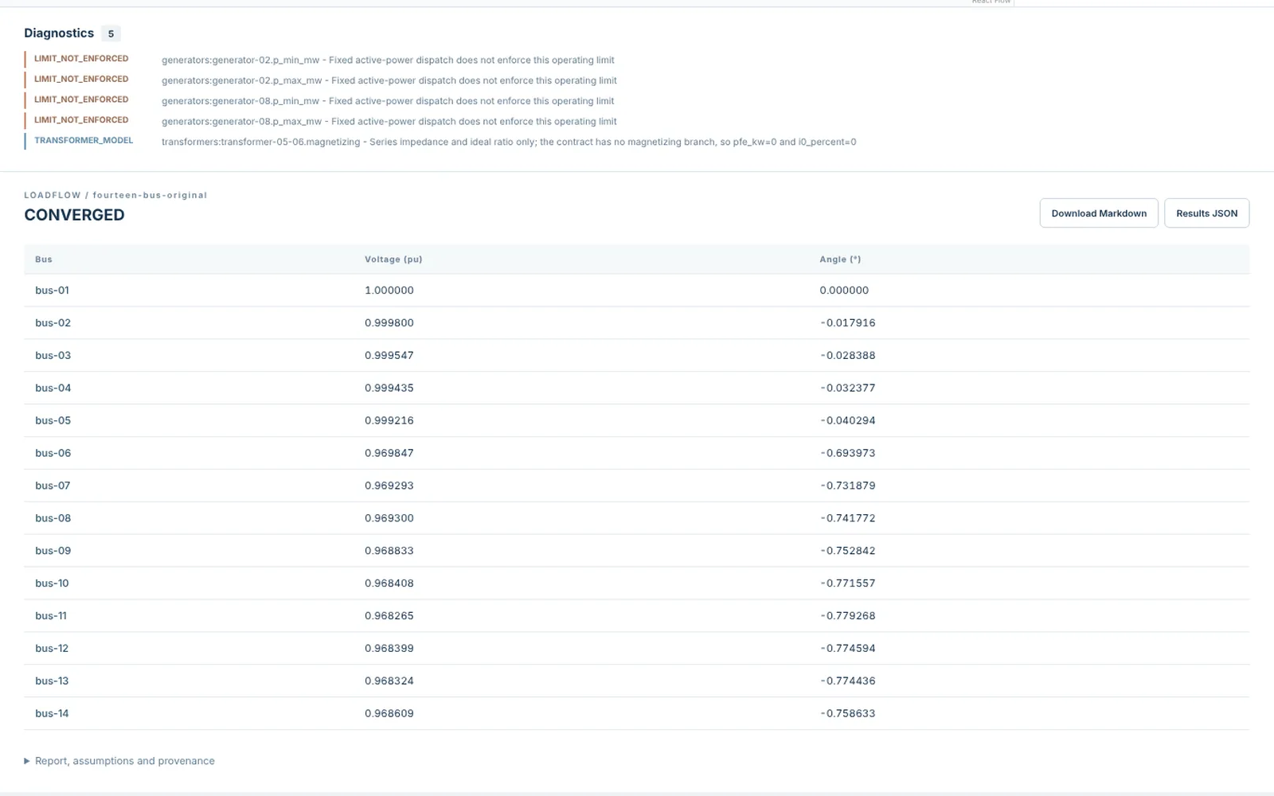Viewport: 1274px width, 796px height.
Task: Select the bus-05 row label
Action: coord(53,421)
